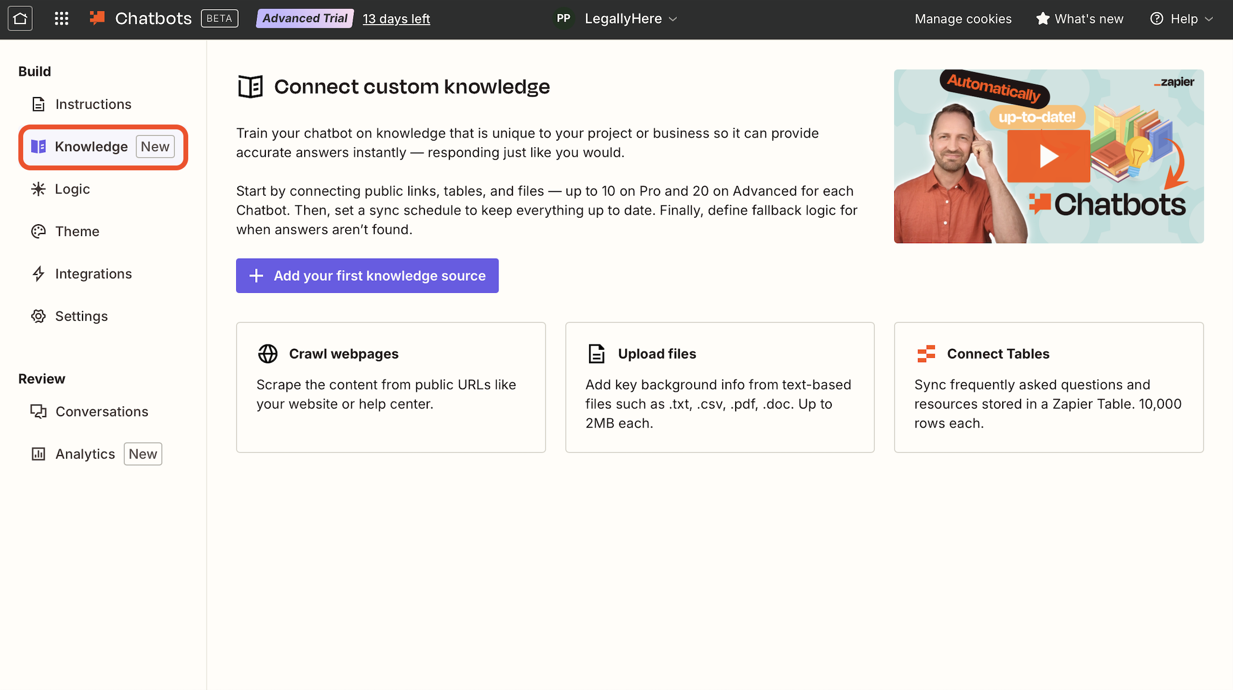
Task: Click the Instructions document icon
Action: 38,104
